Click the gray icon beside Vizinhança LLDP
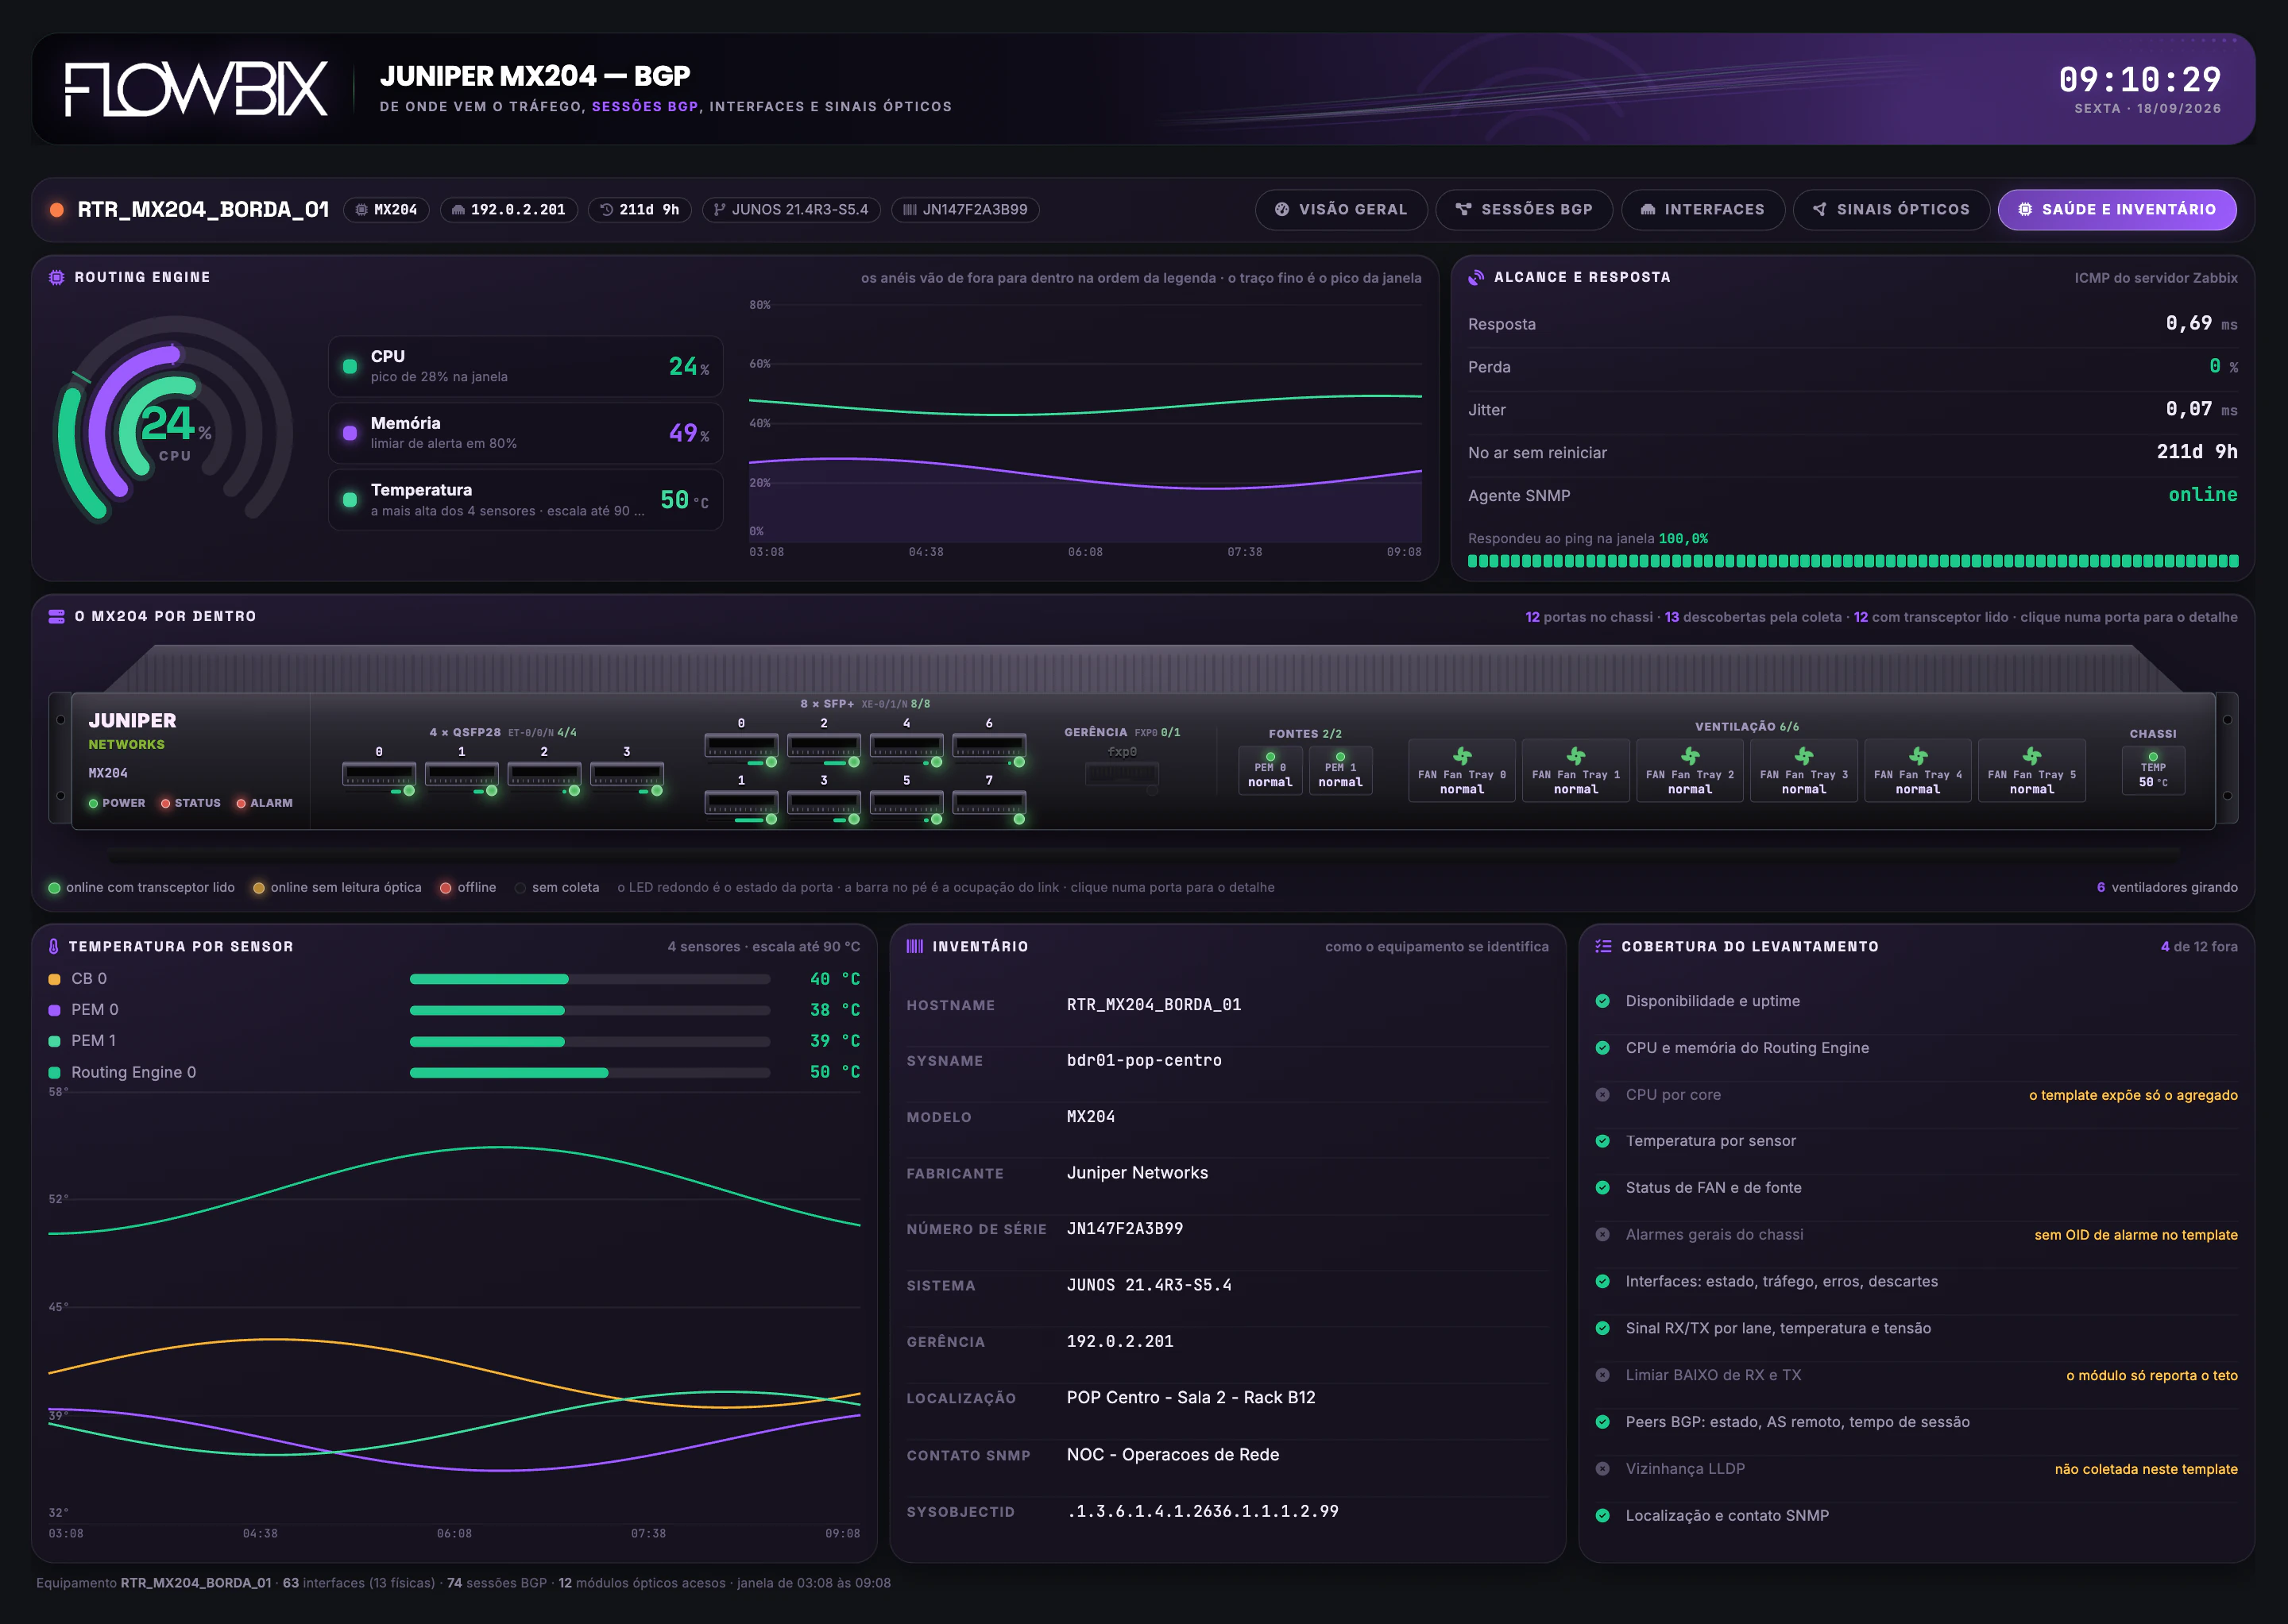Viewport: 2288px width, 1624px height. [x=1602, y=1469]
